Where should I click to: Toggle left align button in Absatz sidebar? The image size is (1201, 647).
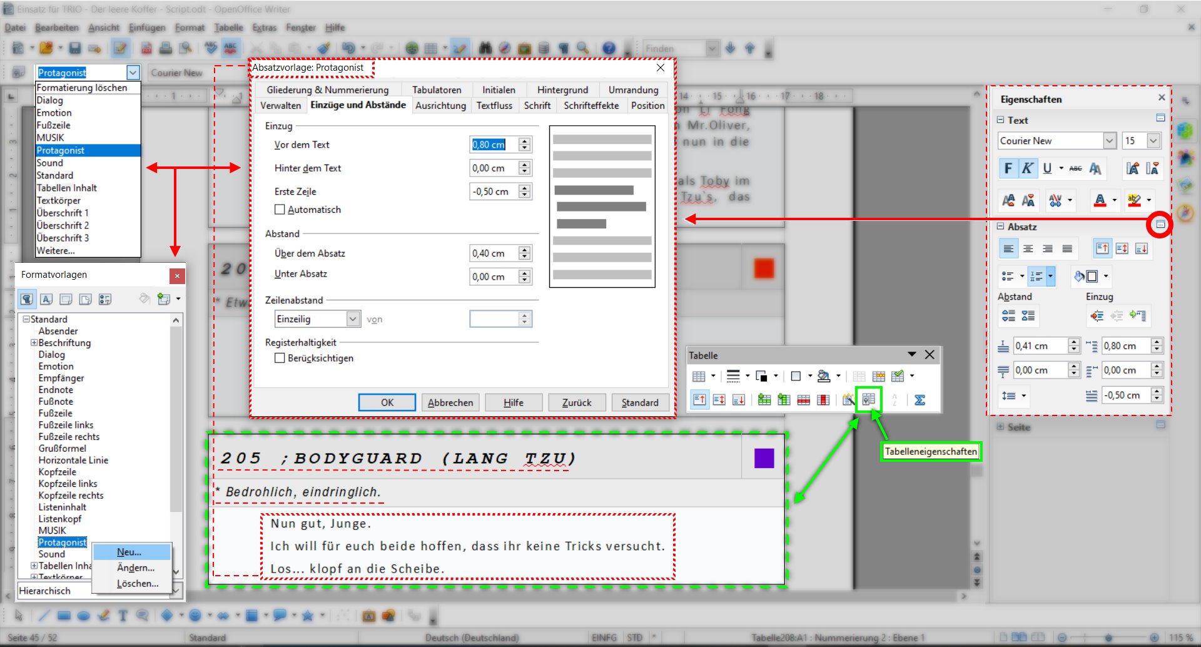click(x=1008, y=249)
